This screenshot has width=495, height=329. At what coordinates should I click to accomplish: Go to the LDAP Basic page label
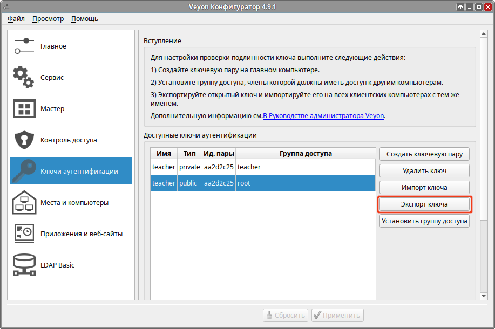coord(57,265)
